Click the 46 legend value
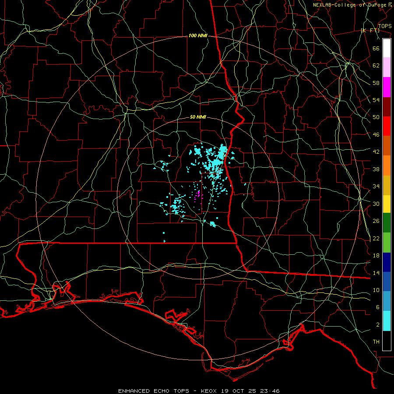This screenshot has height=394, width=394. pos(376,135)
